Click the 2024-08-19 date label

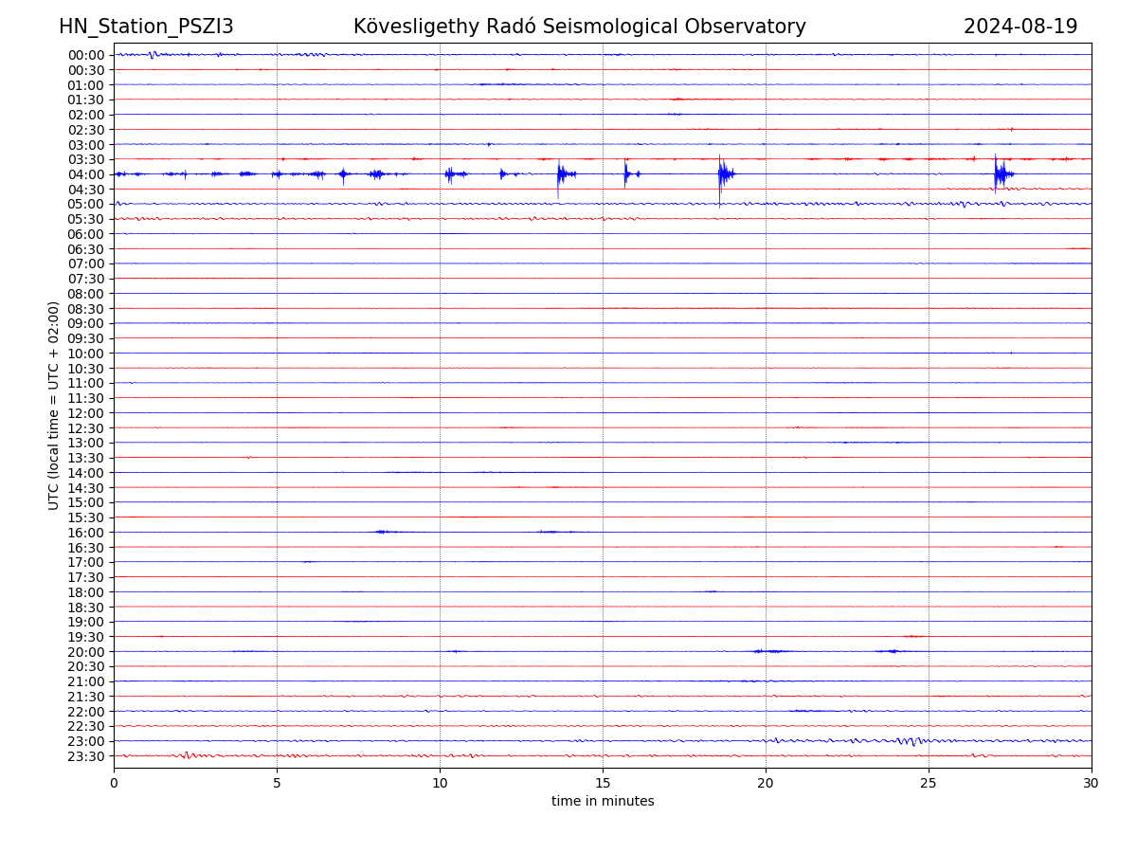pyautogui.click(x=1020, y=27)
